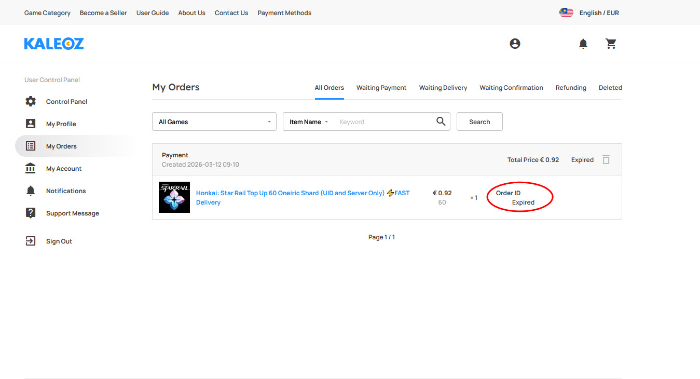Select the Waiting Confirmation tab
Viewport: 700px width, 379px height.
511,88
